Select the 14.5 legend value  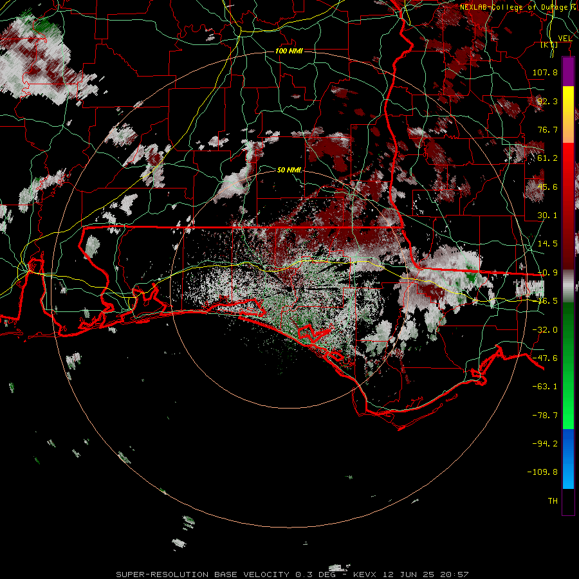pyautogui.click(x=547, y=244)
